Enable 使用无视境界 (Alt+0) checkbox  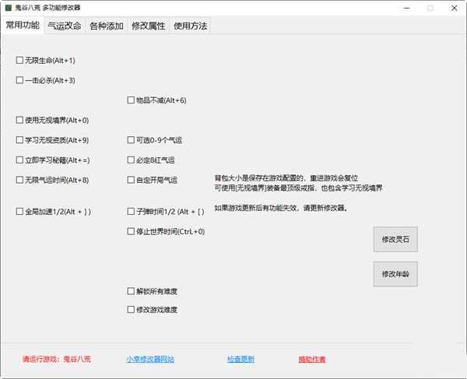(20, 120)
